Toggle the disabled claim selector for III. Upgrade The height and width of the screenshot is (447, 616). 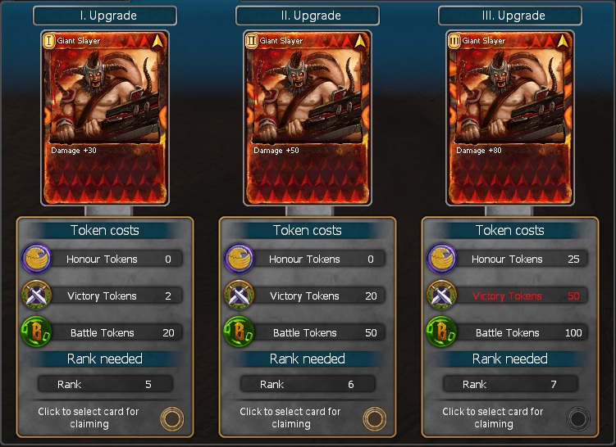[578, 418]
